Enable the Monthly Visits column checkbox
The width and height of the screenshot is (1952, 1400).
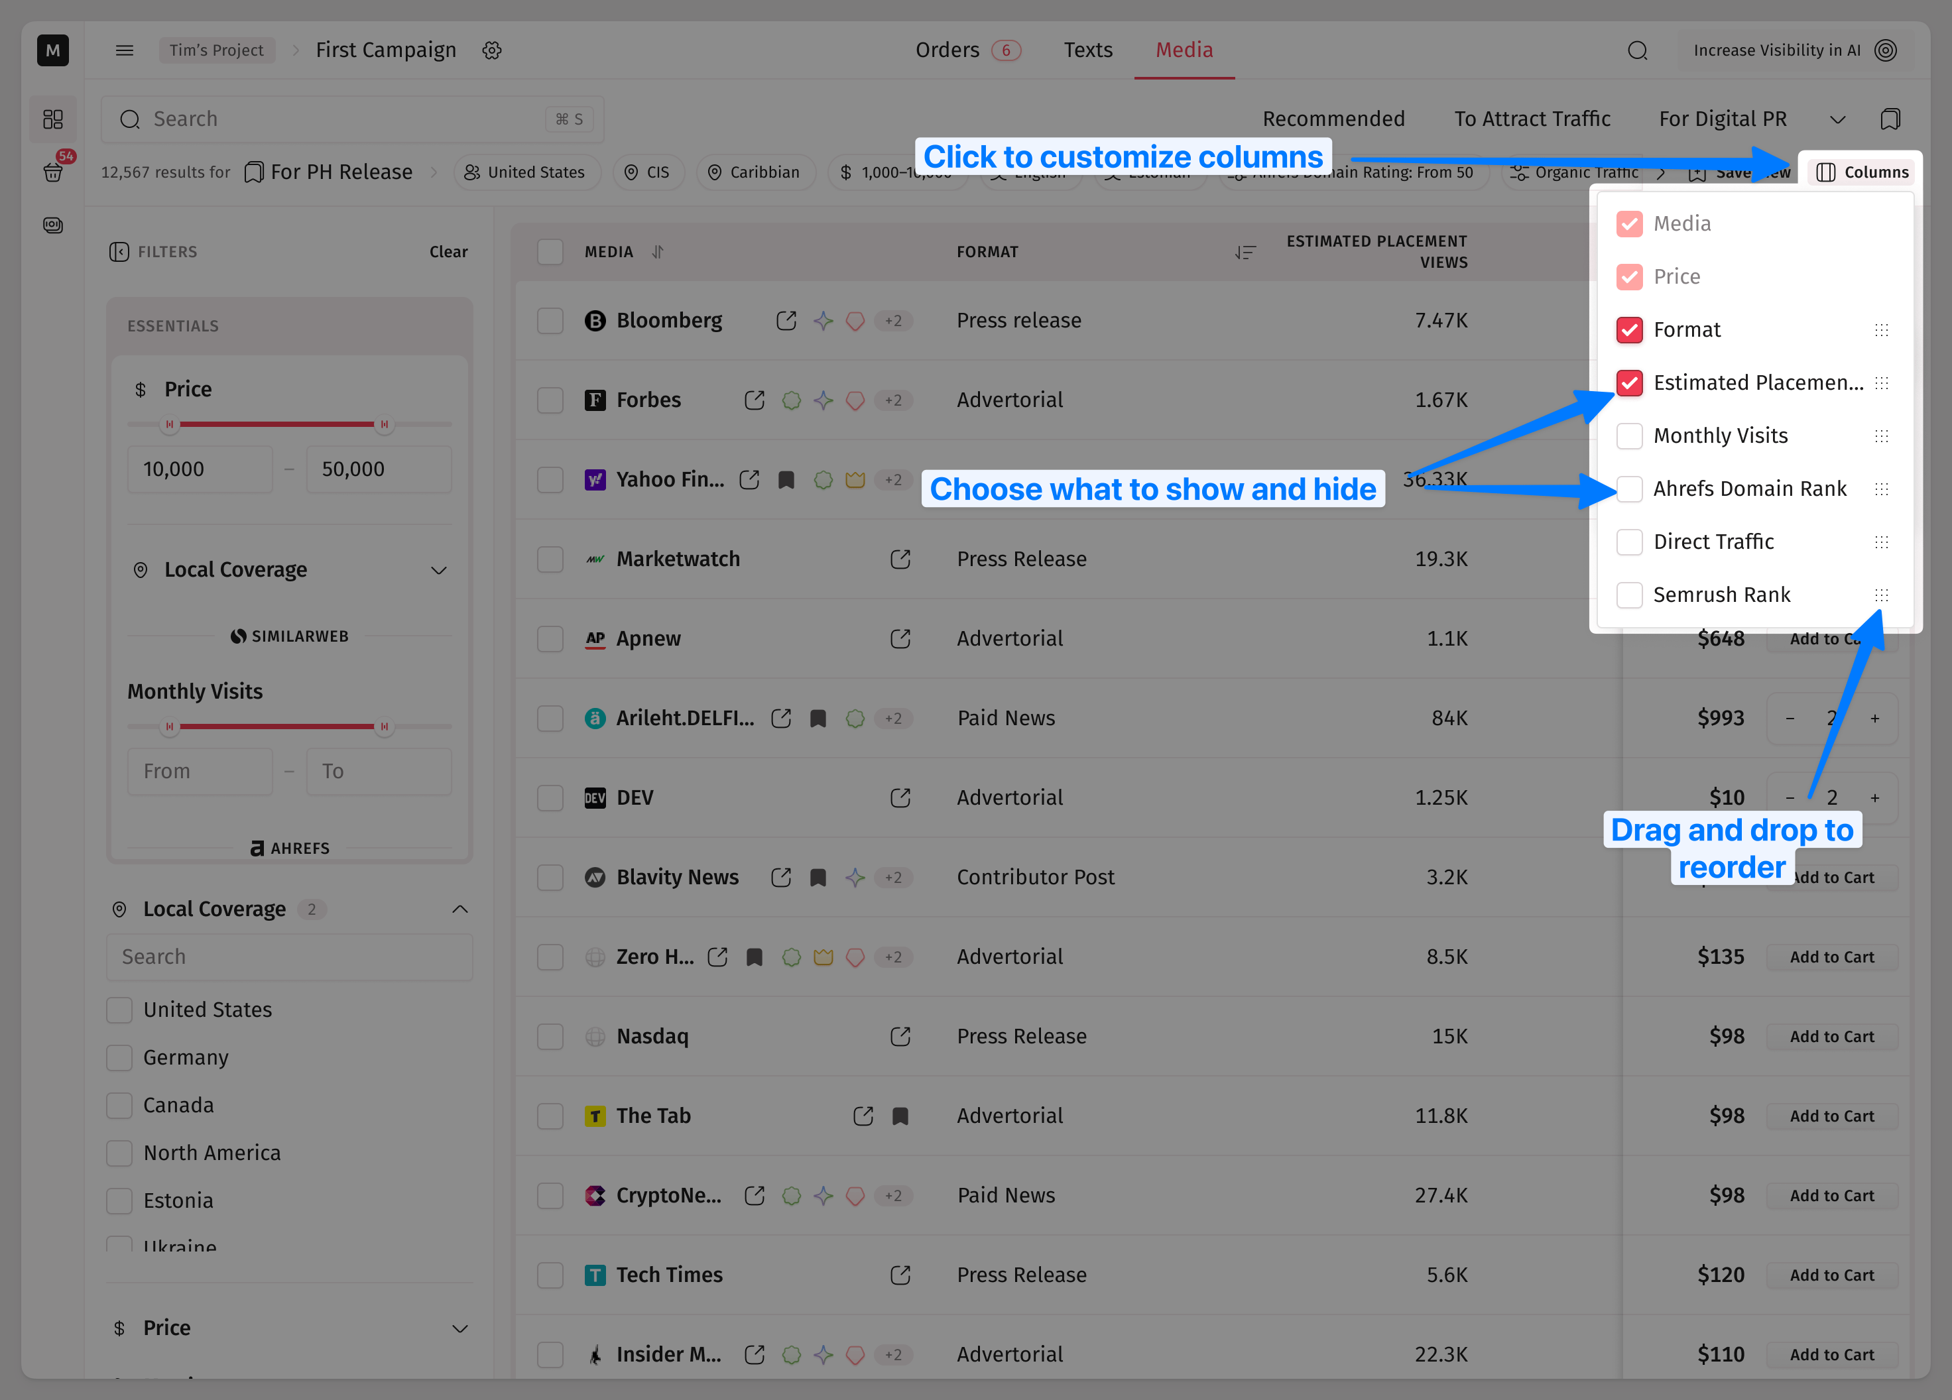click(x=1629, y=436)
